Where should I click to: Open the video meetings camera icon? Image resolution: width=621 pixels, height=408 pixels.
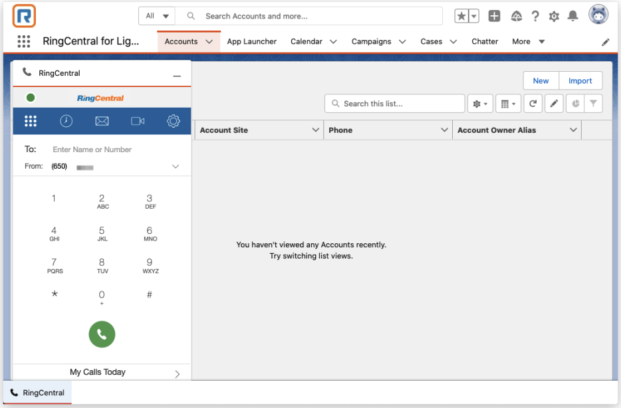(x=138, y=121)
